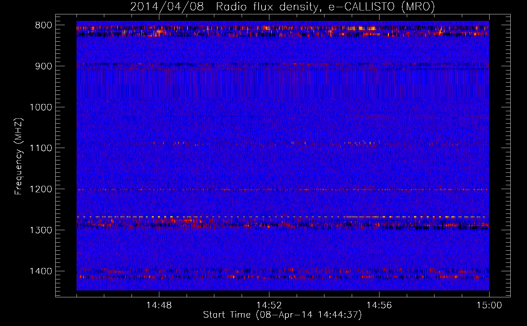Click the red interference band near 1415 MHz

pyautogui.click(x=283, y=277)
